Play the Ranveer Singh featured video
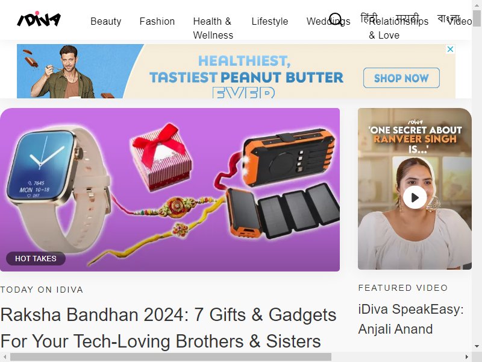The width and height of the screenshot is (482, 362). (415, 197)
